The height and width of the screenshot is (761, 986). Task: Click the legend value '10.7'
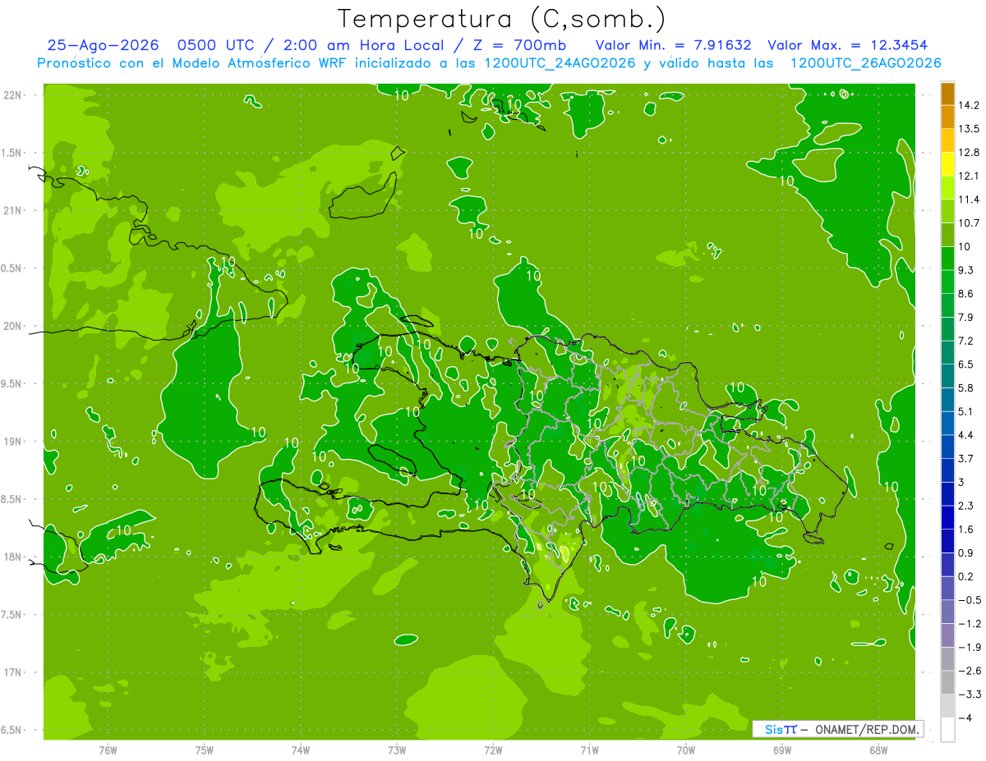coord(969,222)
